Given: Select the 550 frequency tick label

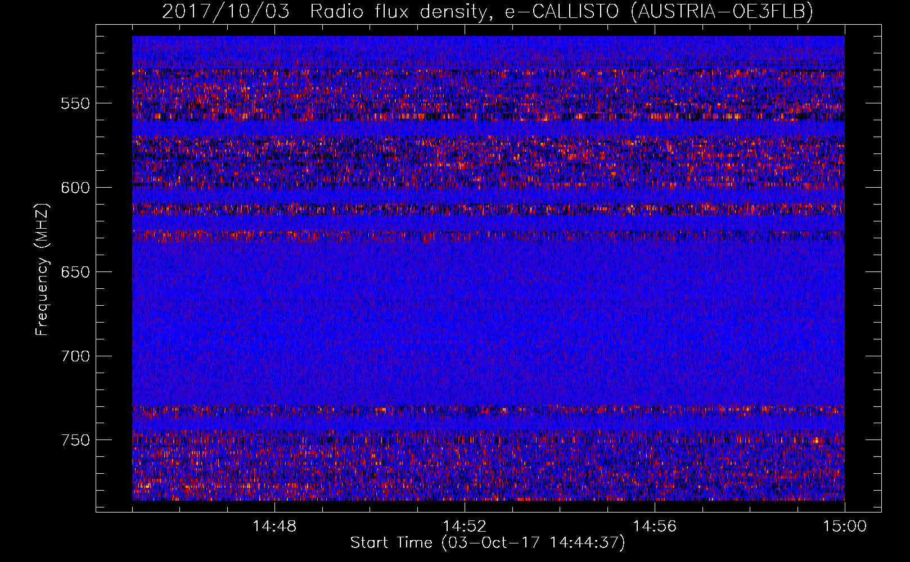Looking at the screenshot, I should (75, 103).
